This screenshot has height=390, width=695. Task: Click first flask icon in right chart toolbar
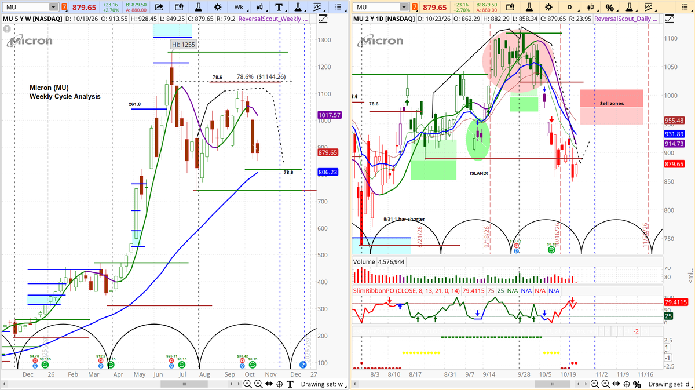click(x=529, y=8)
